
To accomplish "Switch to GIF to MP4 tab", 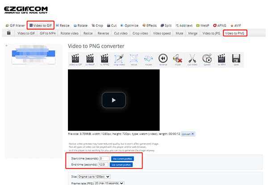I will pyautogui.click(x=48, y=33).
